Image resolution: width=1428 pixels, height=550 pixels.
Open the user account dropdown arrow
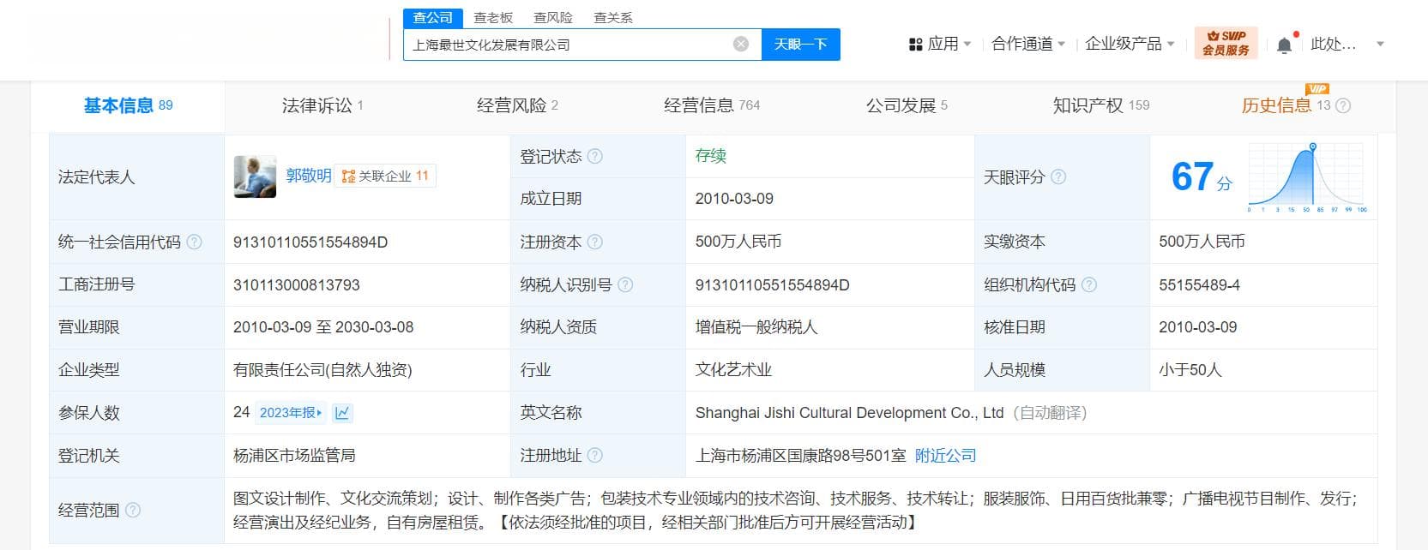click(x=1380, y=44)
